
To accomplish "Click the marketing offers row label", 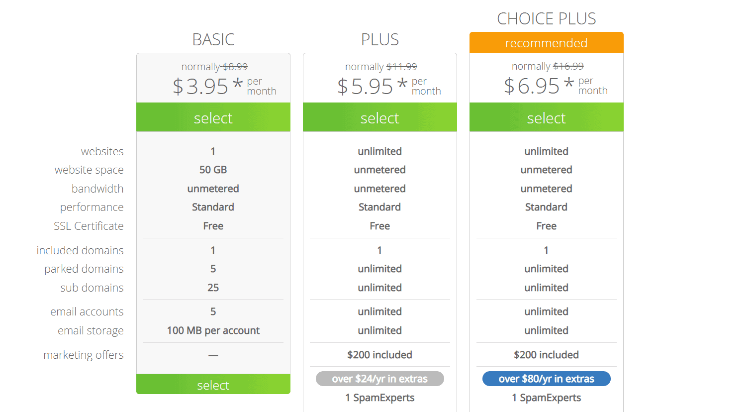I will 84,355.
